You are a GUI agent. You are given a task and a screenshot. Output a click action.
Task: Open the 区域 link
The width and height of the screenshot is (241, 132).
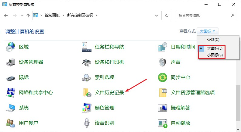tap(24, 47)
